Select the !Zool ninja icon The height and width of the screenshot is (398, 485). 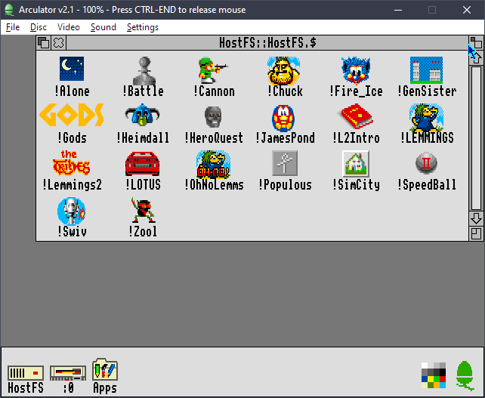143,210
